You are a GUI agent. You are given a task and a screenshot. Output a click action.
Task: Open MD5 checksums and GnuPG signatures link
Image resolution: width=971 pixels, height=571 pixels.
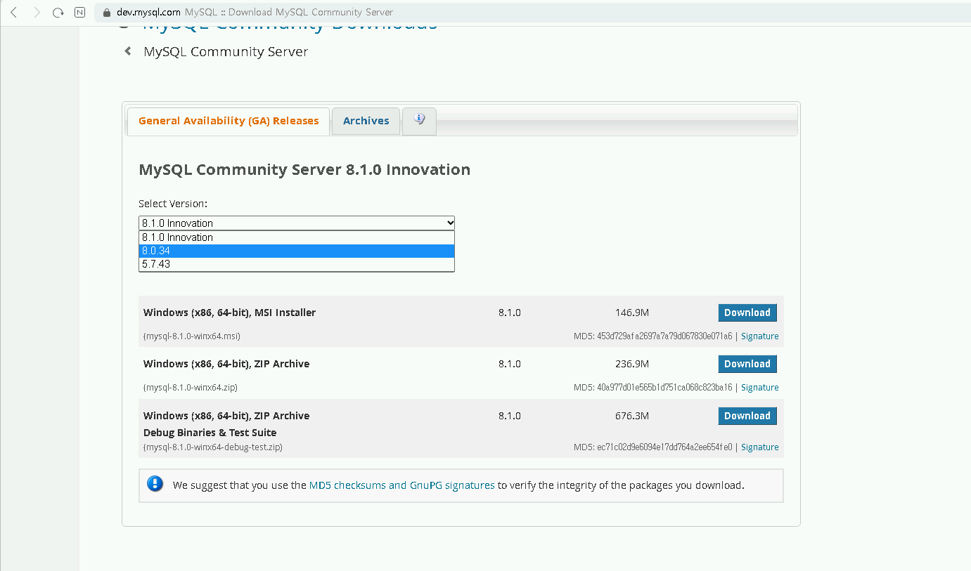point(401,485)
